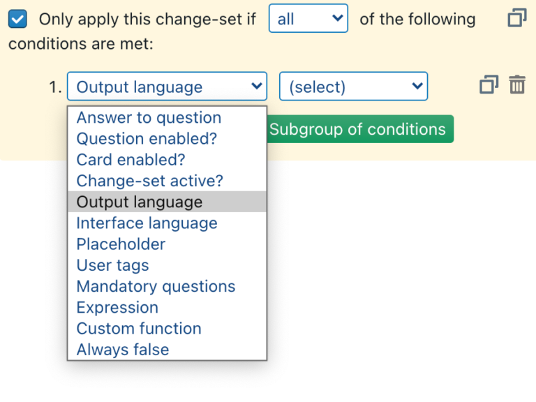Open the 'all' conditions dropdown
Viewport: 536px width, 402px height.
click(308, 19)
